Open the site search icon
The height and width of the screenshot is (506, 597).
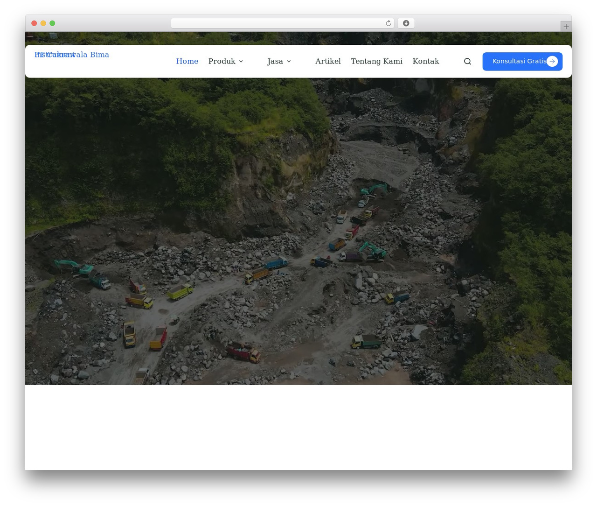coord(467,62)
